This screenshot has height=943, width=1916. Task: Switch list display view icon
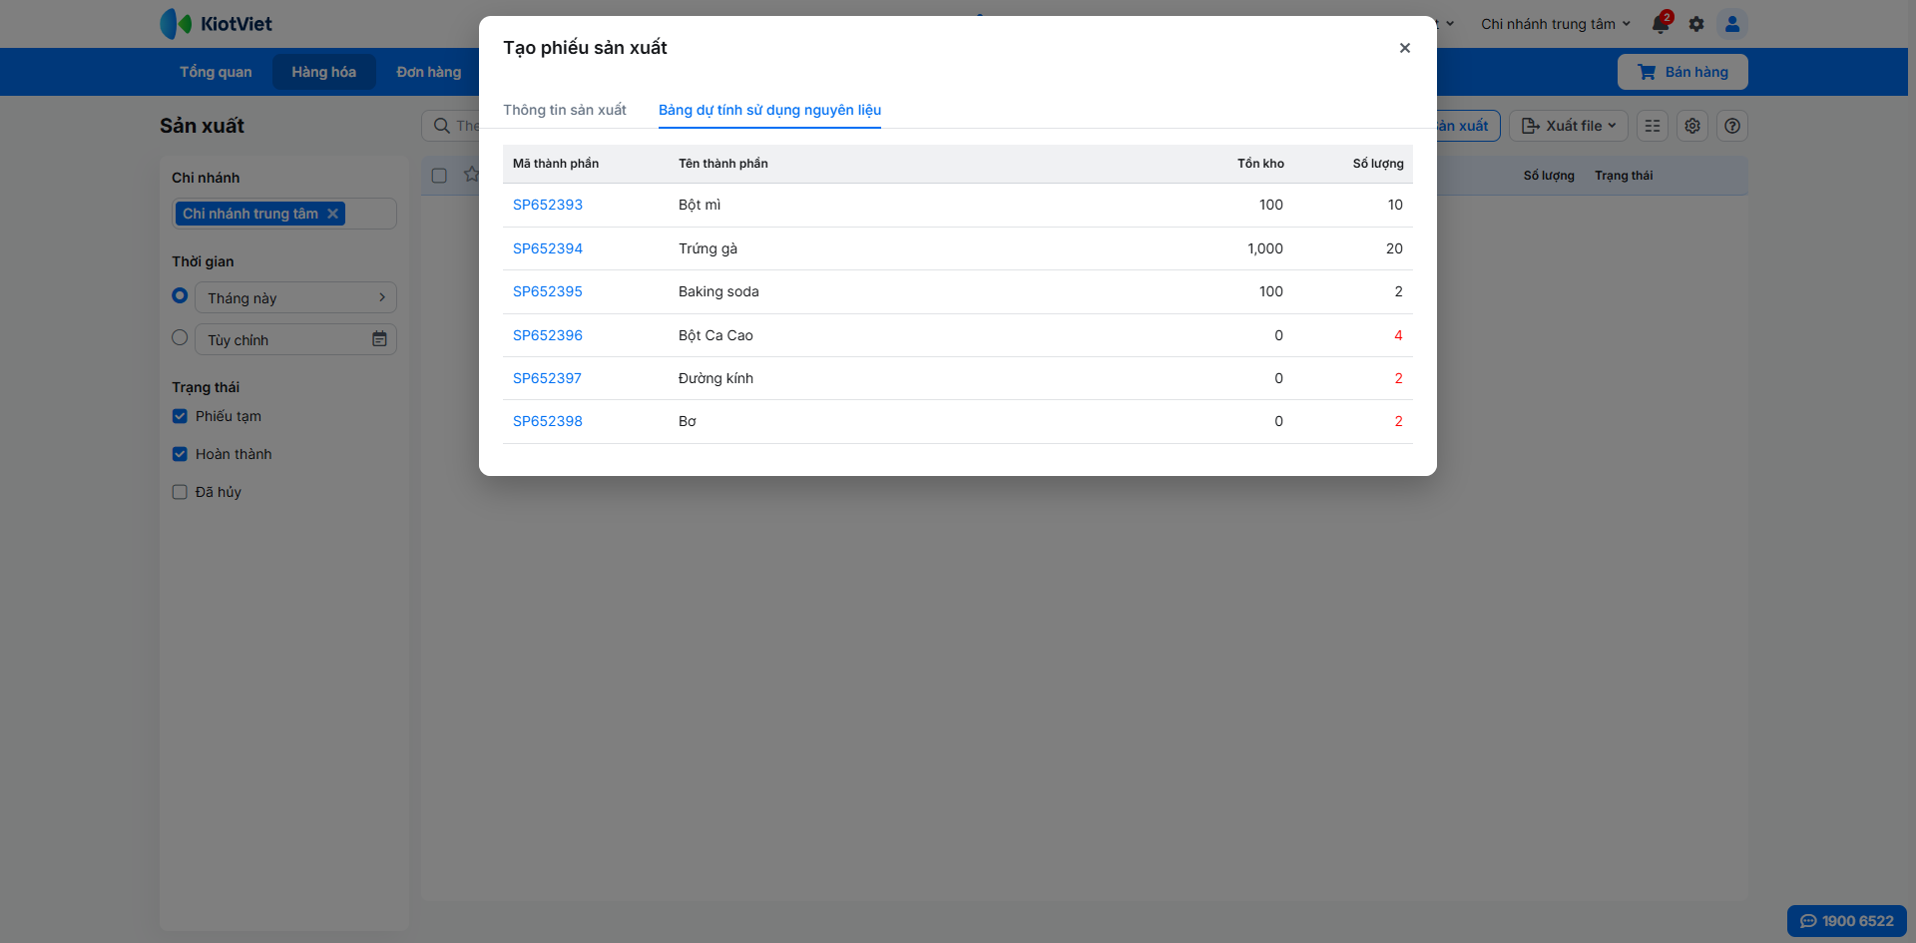tap(1653, 126)
